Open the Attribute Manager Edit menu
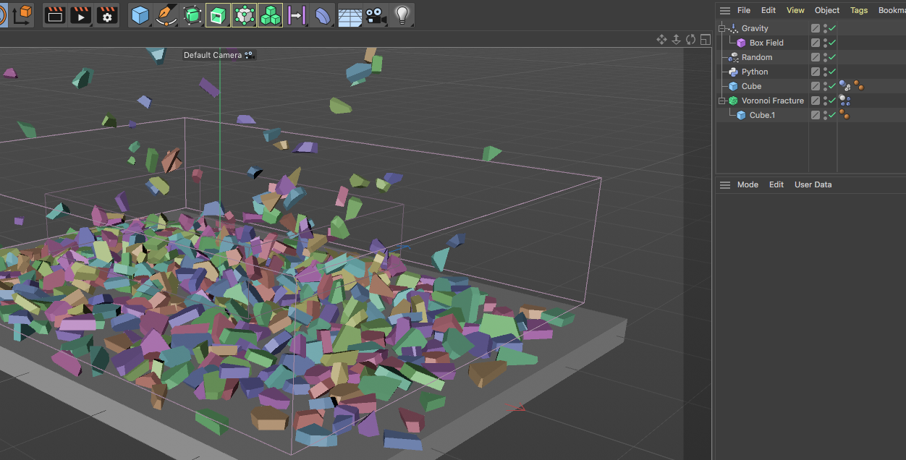Image resolution: width=906 pixels, height=460 pixels. 776,184
